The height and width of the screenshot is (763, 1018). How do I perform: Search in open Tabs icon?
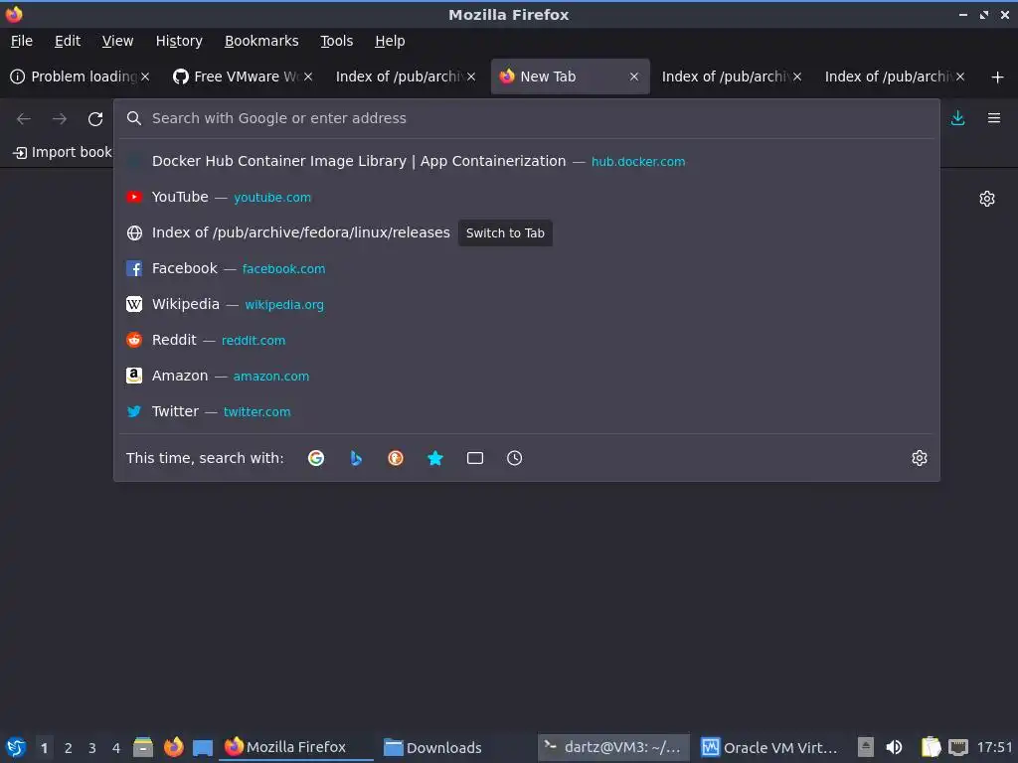point(475,458)
